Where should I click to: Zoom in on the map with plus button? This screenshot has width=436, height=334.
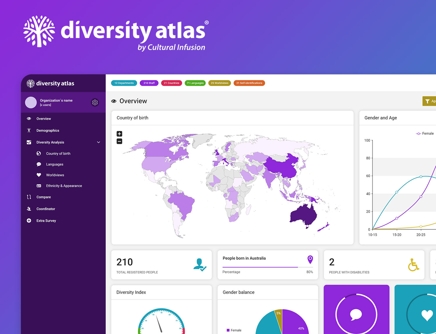tap(119, 134)
